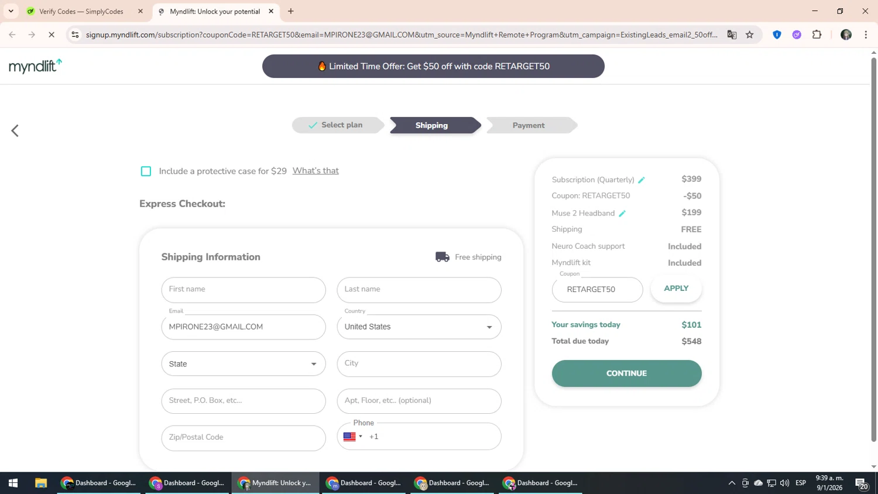
Task: Open volume control in system tray
Action: click(785, 483)
